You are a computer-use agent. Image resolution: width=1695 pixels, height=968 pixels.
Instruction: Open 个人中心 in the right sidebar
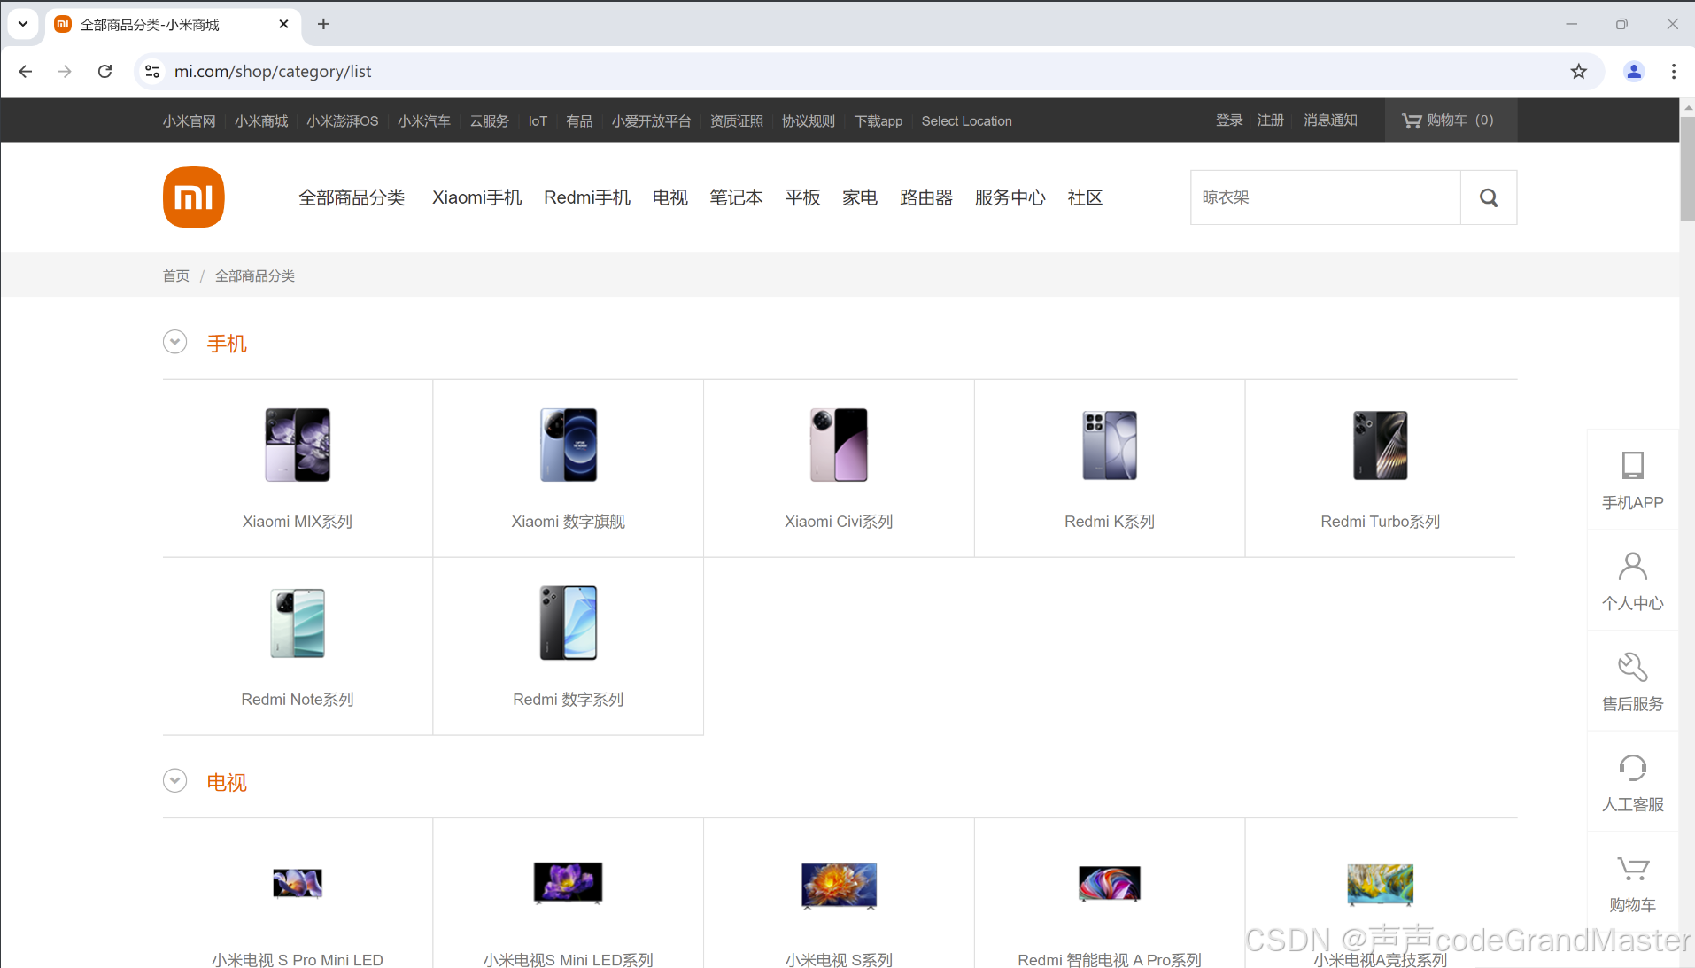pos(1632,581)
